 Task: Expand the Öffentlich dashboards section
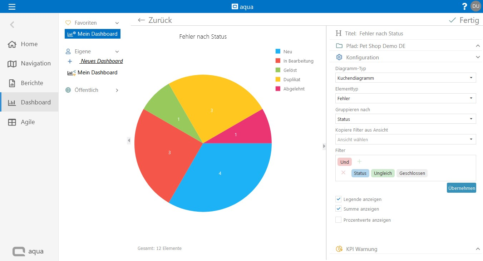click(117, 90)
